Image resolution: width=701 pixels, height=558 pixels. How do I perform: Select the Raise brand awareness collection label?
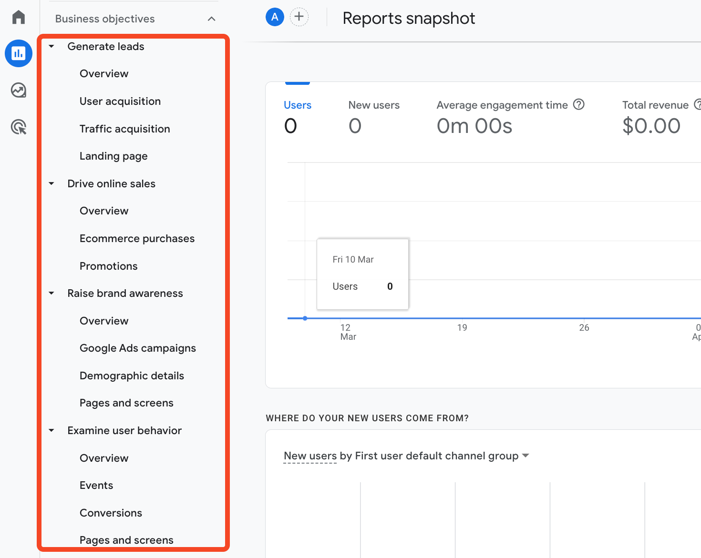(x=125, y=293)
